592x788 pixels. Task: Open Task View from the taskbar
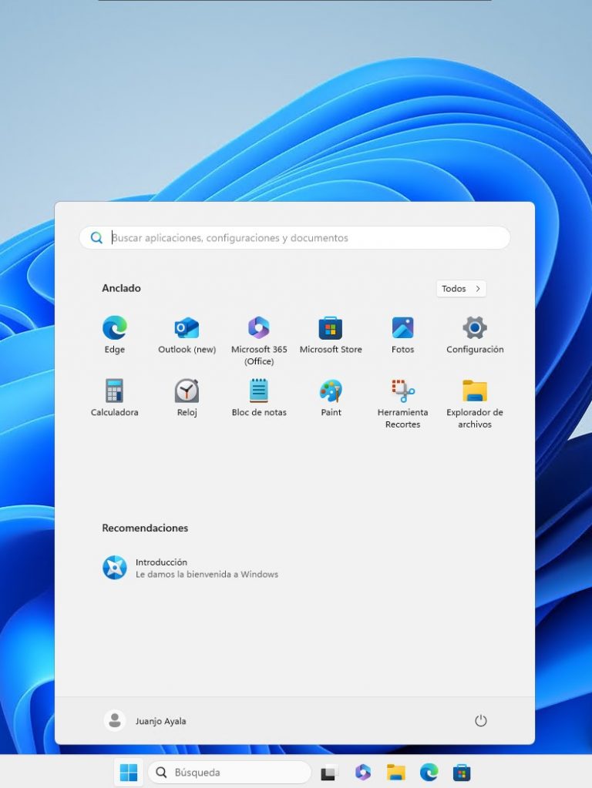(x=329, y=772)
